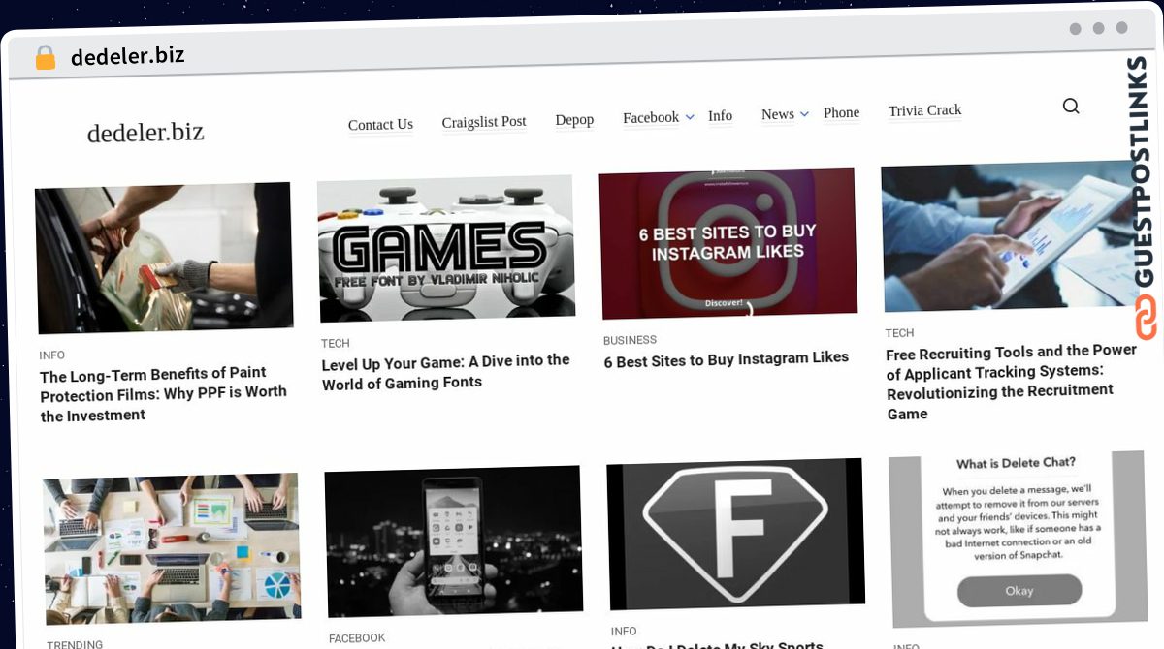The image size is (1164, 649).
Task: Expand the News menu chevron
Action: (x=804, y=114)
